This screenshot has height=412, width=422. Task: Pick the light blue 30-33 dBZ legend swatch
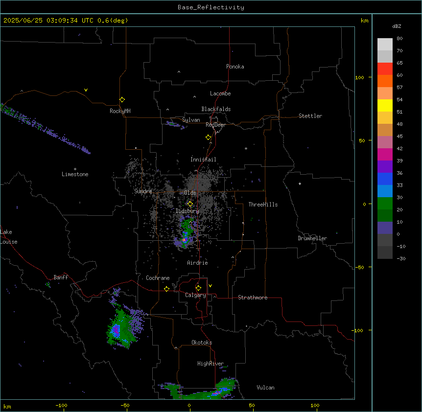coord(385,191)
